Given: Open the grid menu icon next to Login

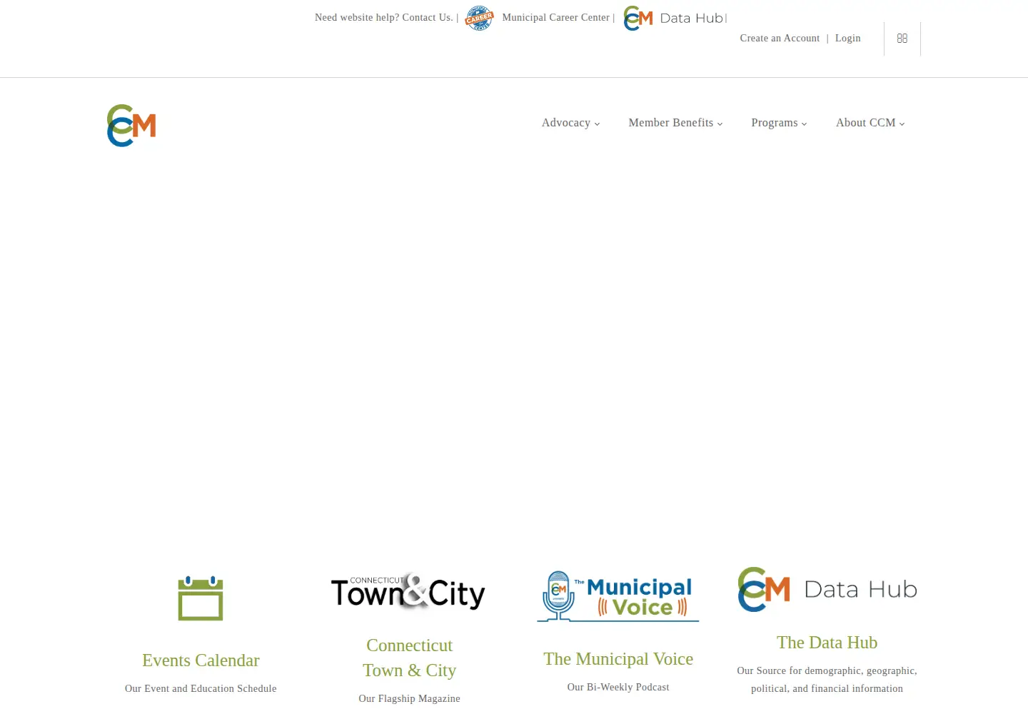Looking at the screenshot, I should [902, 39].
